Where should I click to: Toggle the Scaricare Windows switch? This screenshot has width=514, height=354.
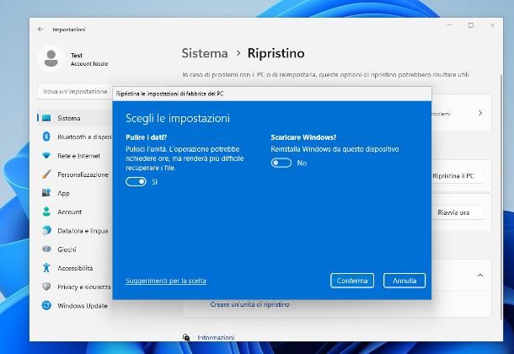pyautogui.click(x=281, y=163)
